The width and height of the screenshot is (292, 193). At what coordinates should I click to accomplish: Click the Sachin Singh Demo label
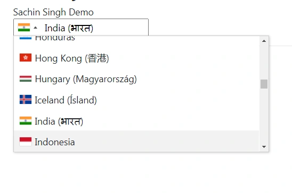point(53,12)
